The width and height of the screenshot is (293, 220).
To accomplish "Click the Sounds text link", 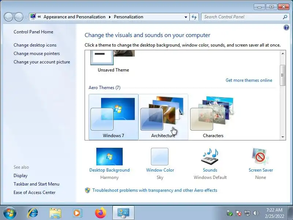I will coord(210,170).
